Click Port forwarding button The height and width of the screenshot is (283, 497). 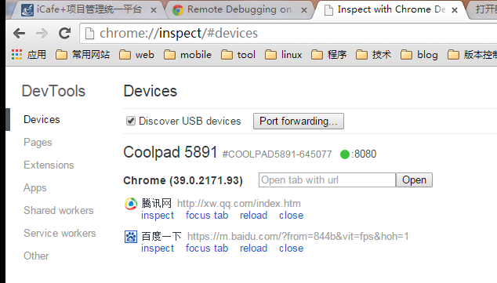tap(298, 121)
